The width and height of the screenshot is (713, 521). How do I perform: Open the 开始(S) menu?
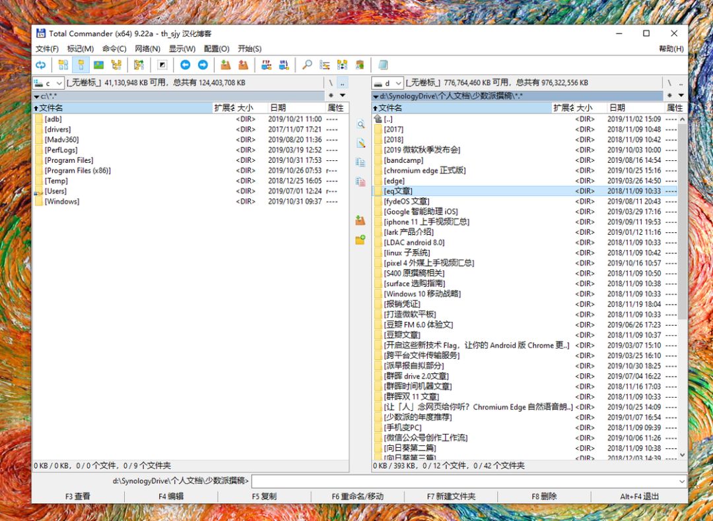tap(250, 49)
